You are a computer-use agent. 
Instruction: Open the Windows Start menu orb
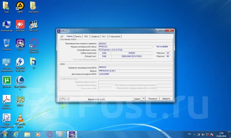pos(5,134)
